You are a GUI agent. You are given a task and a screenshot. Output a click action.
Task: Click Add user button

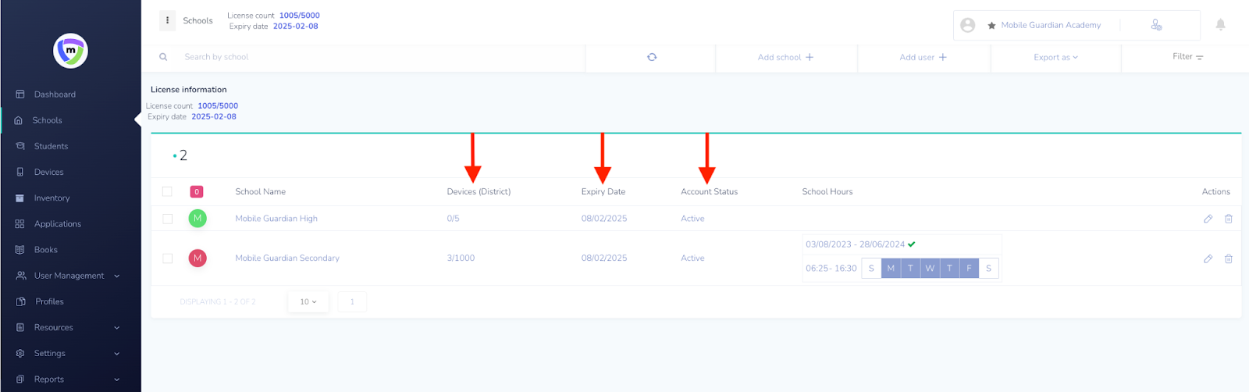(x=923, y=57)
